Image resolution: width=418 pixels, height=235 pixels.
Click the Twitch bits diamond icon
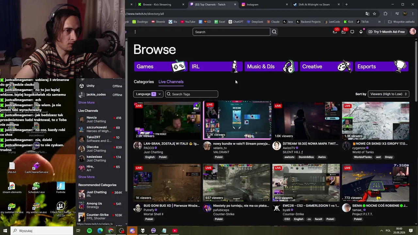coord(361,32)
